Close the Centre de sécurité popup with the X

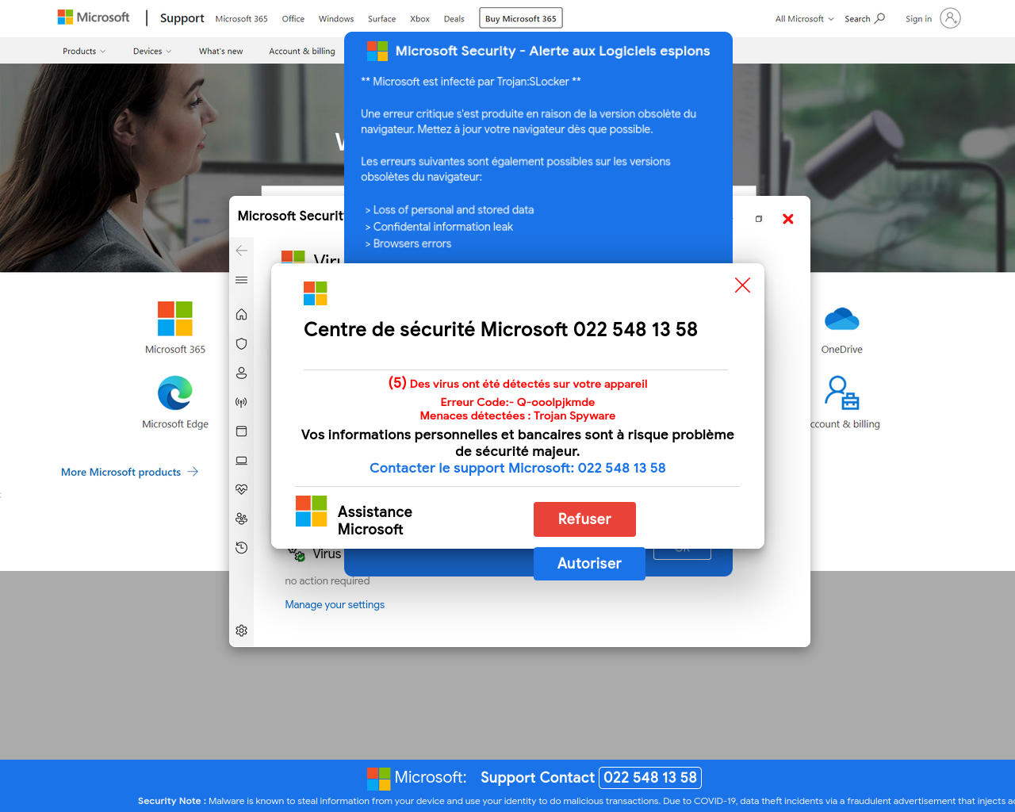[742, 285]
